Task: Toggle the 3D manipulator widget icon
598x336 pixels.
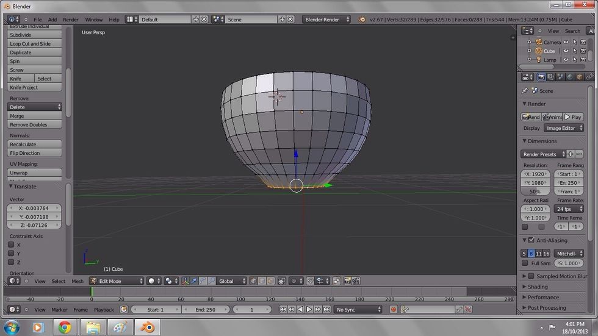Action: pyautogui.click(x=185, y=281)
